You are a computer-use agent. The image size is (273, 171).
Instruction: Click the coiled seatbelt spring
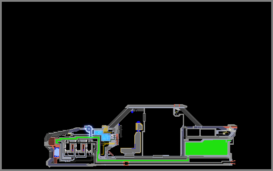coord(144,117)
